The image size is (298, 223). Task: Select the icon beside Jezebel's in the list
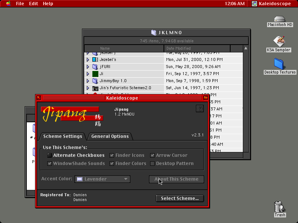95,59
